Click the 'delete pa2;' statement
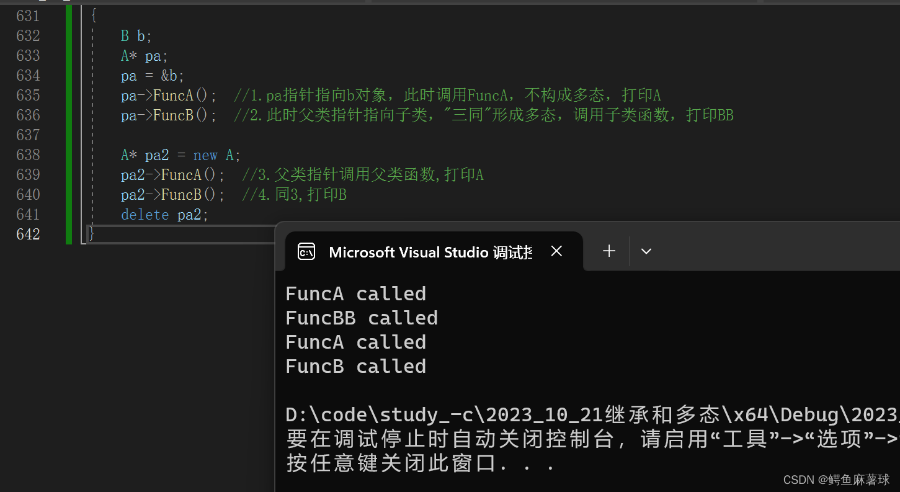The height and width of the screenshot is (492, 900). tap(165, 215)
